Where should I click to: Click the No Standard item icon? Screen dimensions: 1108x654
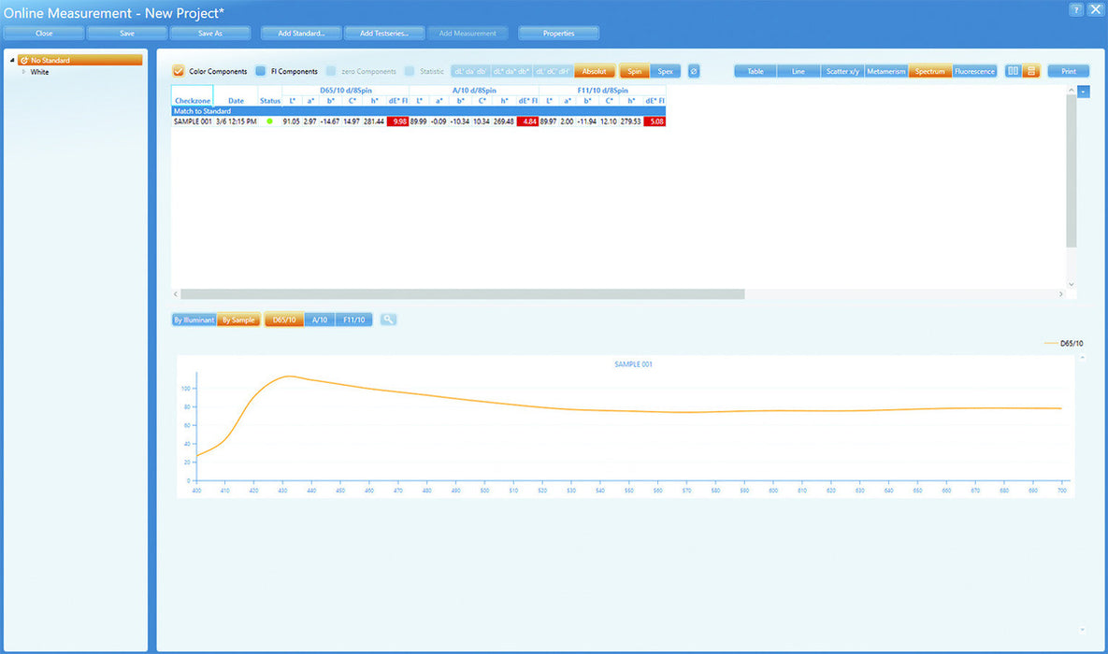[x=23, y=61]
